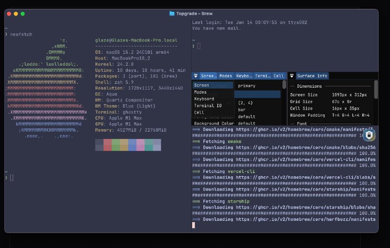
Task: Click the pink neofetch color swatch
Action: point(140,145)
